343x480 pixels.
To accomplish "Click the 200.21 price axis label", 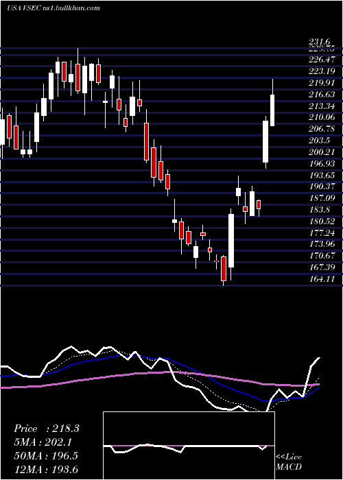I will [x=322, y=152].
